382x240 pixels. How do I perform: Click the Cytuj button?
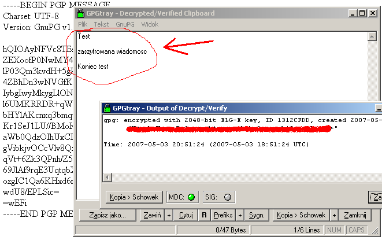click(x=186, y=215)
